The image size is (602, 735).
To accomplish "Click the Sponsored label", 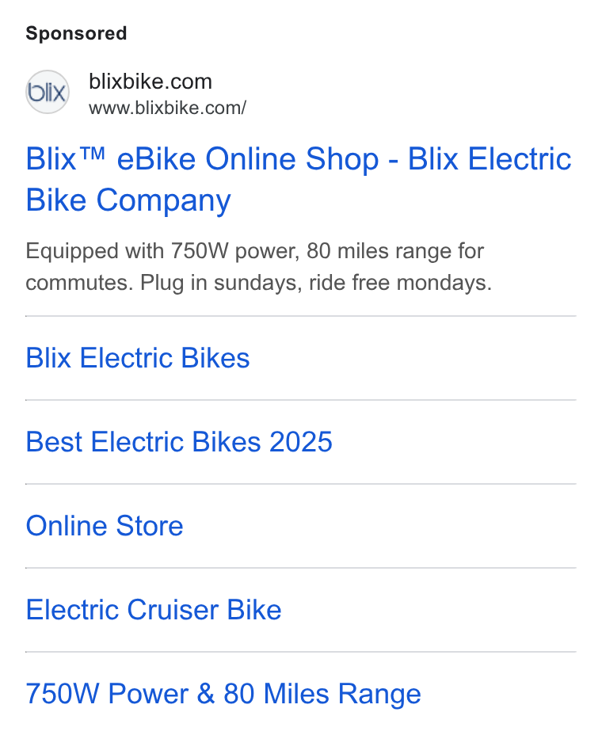I will coord(76,33).
